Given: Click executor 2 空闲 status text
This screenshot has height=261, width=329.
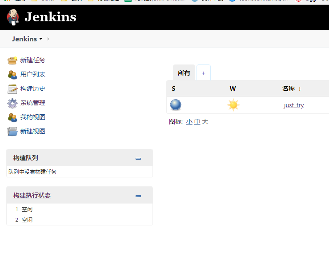Looking at the screenshot, I should 27,220.
